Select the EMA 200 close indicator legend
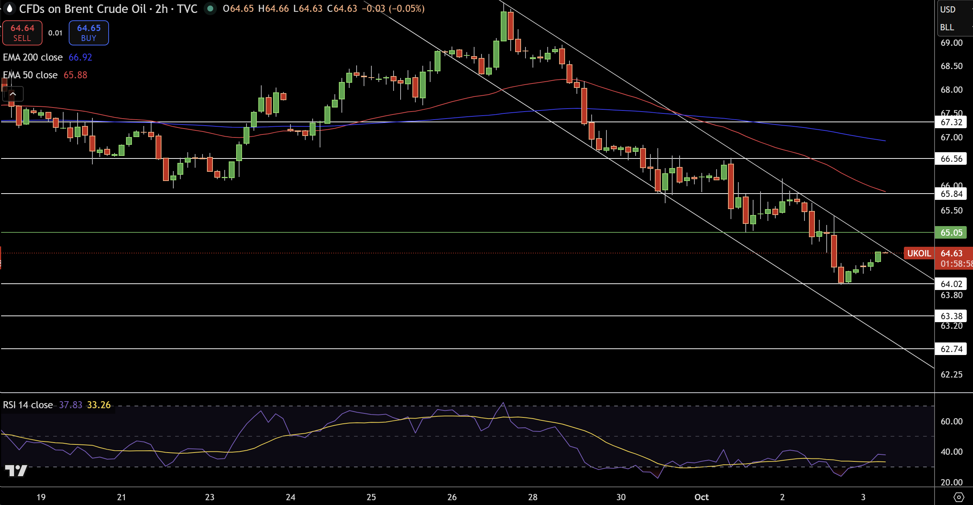 point(33,57)
